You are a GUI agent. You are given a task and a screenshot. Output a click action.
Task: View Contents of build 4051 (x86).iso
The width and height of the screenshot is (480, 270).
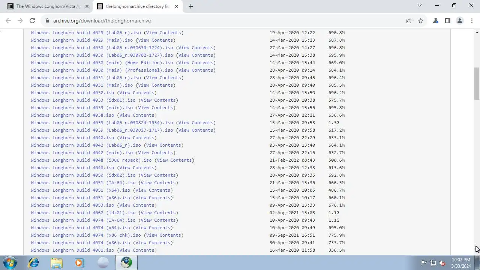pyautogui.click(x=153, y=198)
